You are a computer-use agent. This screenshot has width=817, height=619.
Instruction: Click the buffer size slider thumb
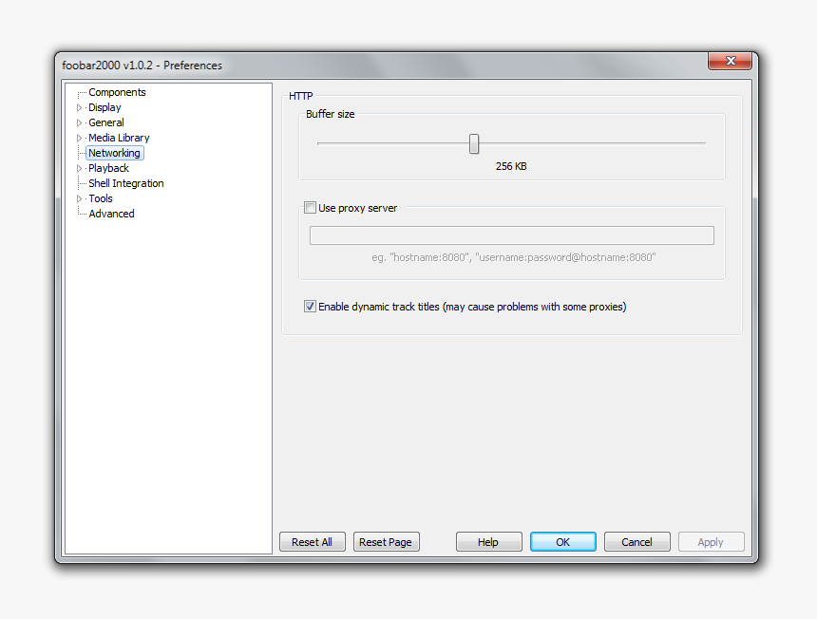(474, 143)
